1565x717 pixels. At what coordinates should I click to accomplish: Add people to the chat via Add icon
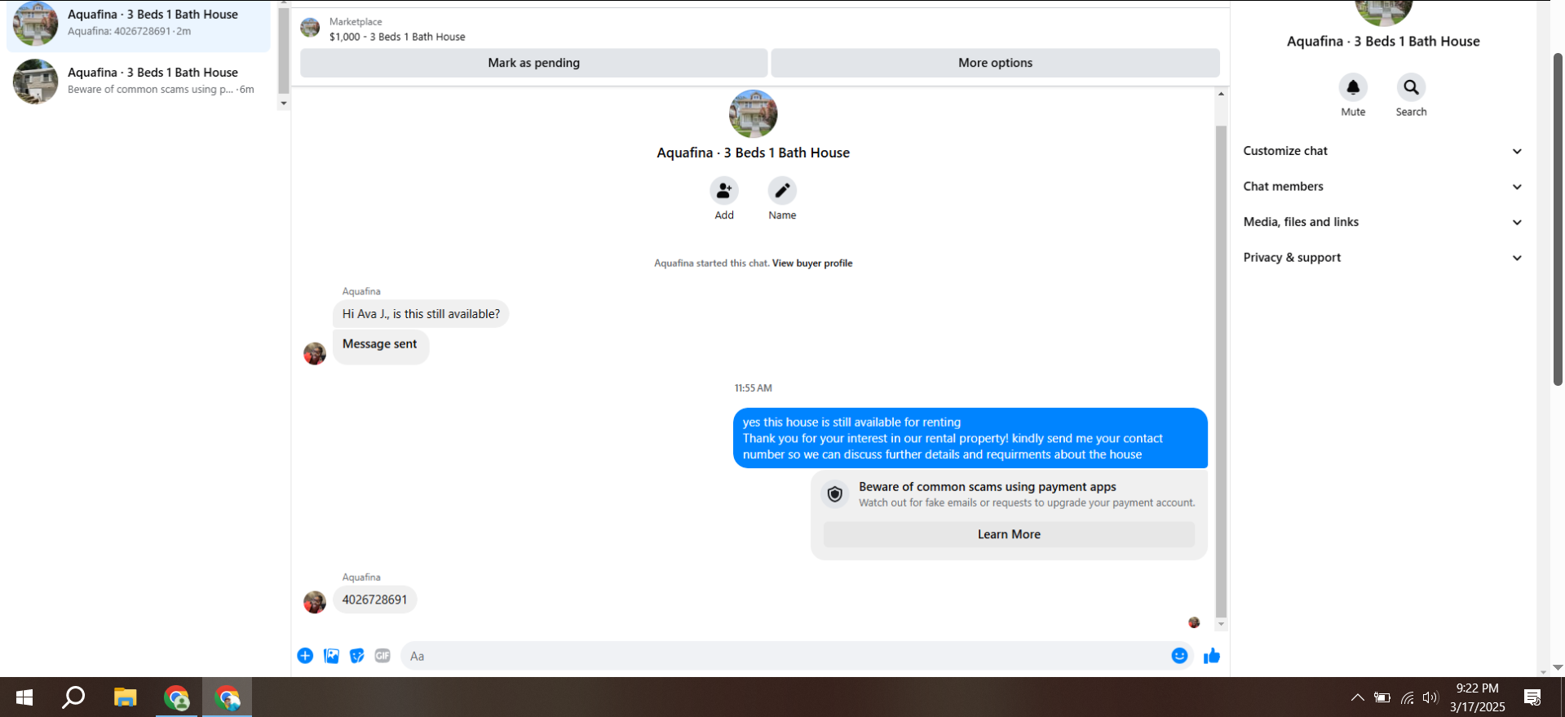pyautogui.click(x=723, y=191)
